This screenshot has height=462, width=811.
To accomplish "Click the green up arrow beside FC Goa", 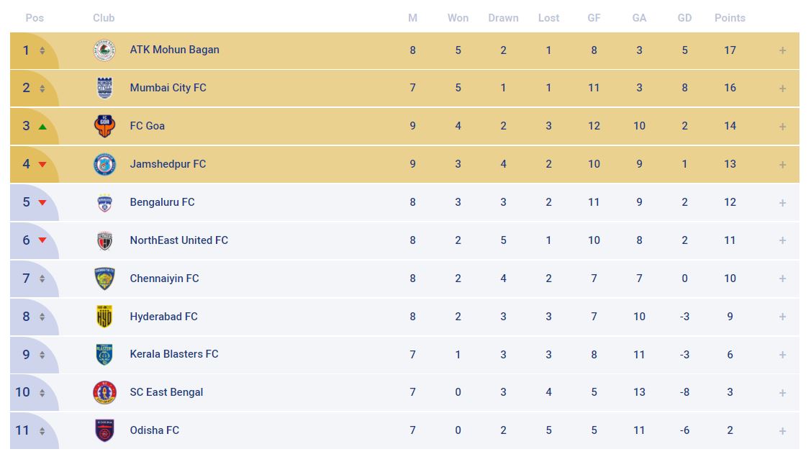I will click(42, 127).
